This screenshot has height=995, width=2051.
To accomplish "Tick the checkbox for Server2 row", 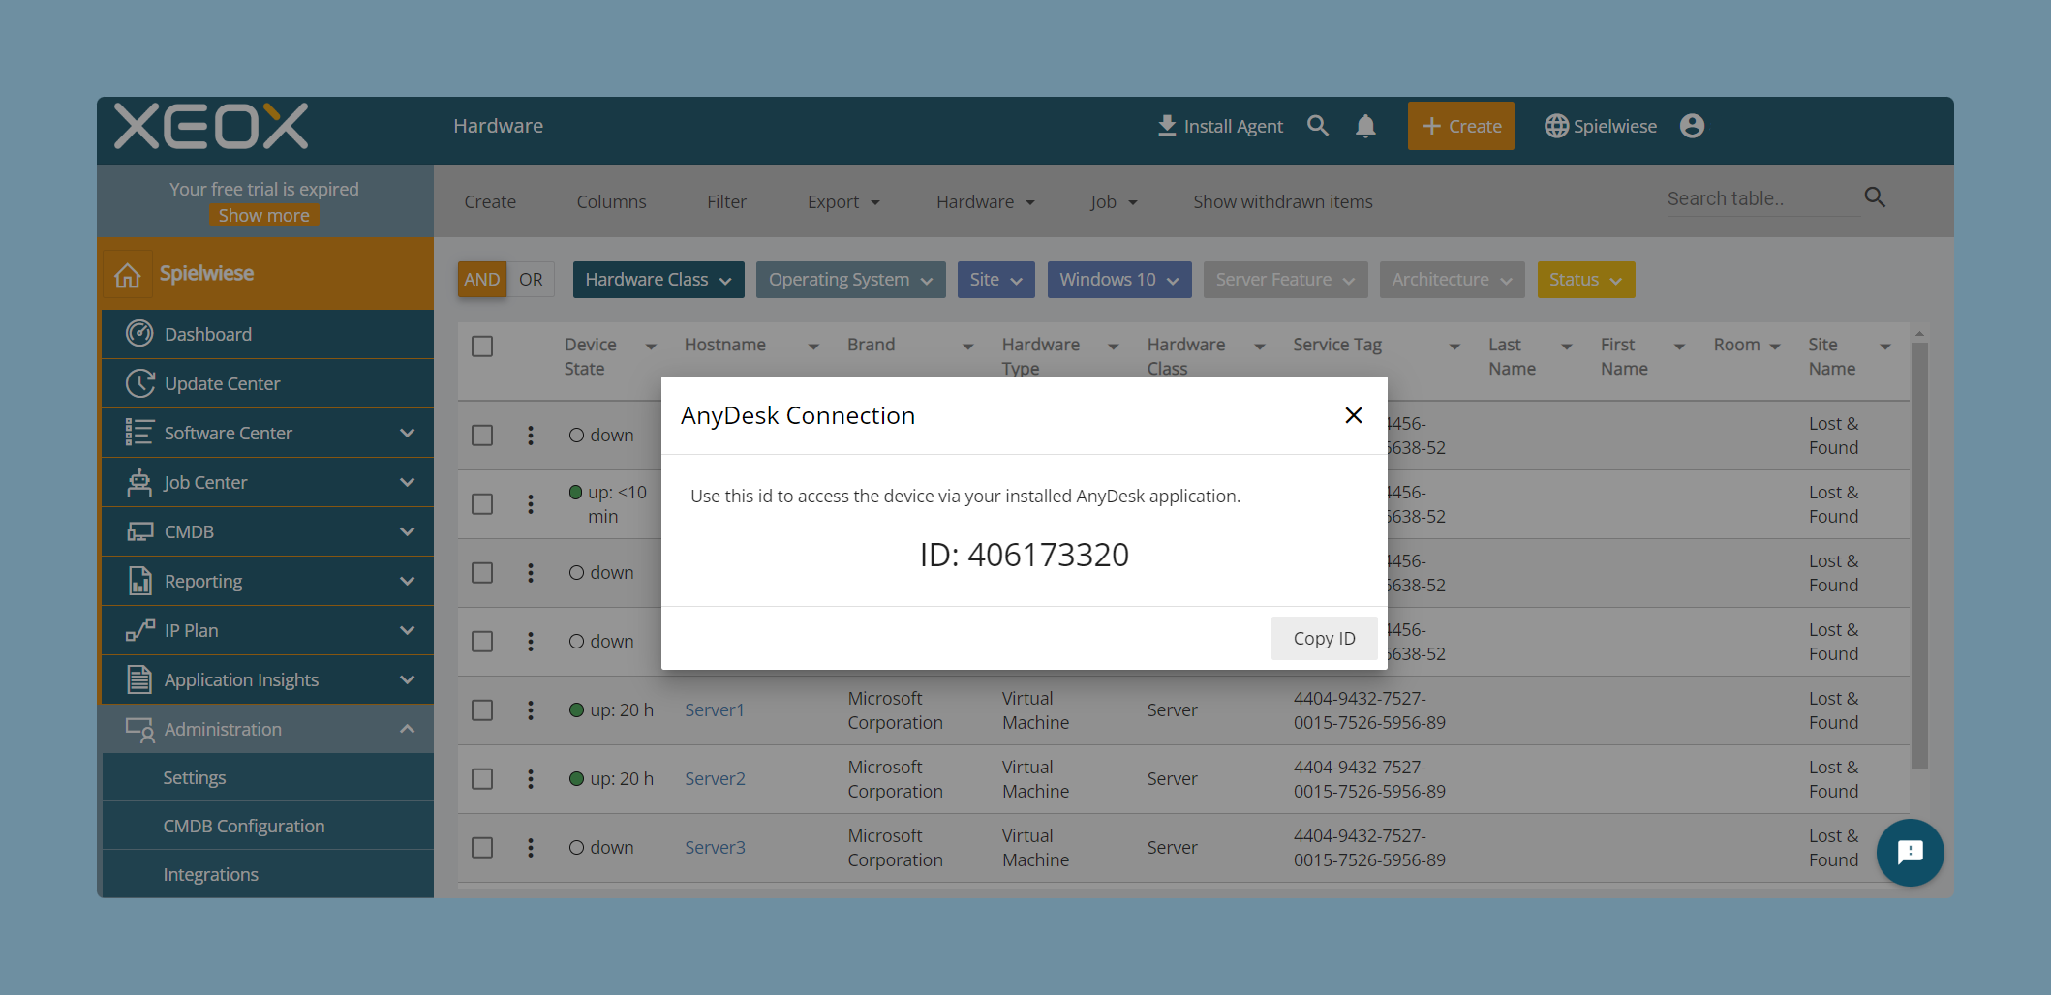I will pyautogui.click(x=482, y=779).
